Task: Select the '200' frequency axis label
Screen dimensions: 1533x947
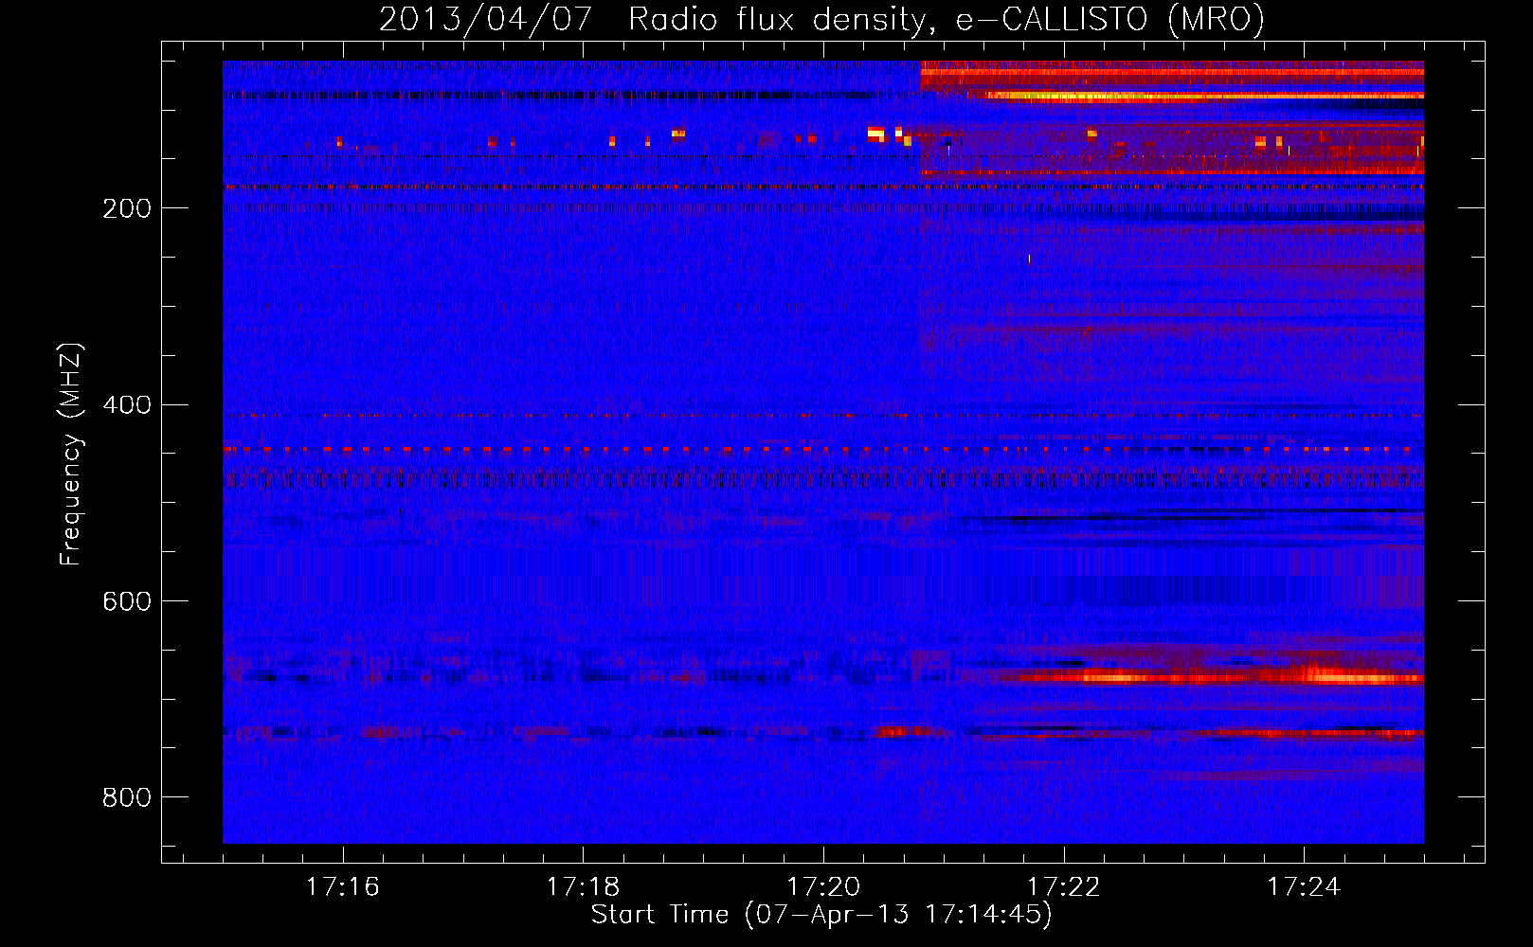Action: point(127,208)
